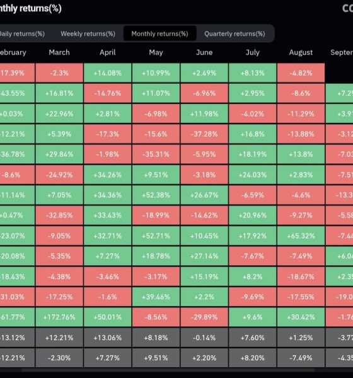Click the +7.60% July average cell
Screen dimensions: 353x378
[253, 338]
